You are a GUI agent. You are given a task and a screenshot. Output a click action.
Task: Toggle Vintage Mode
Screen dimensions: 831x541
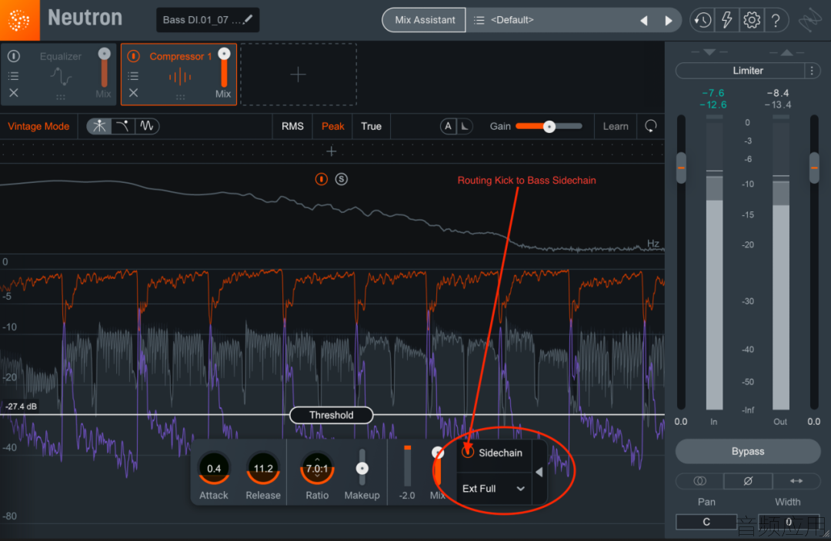click(x=38, y=126)
